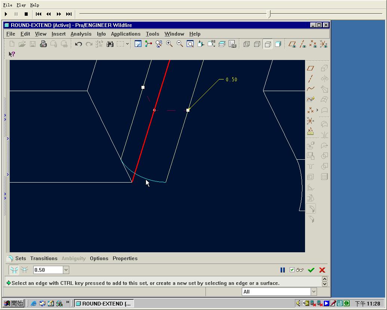
Task: Click the Chamfer tool icon below Round
Action: (x=311, y=219)
